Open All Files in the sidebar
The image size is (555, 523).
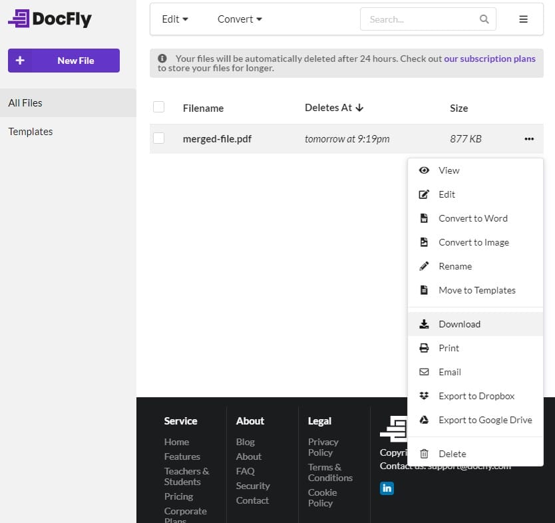pyautogui.click(x=68, y=102)
